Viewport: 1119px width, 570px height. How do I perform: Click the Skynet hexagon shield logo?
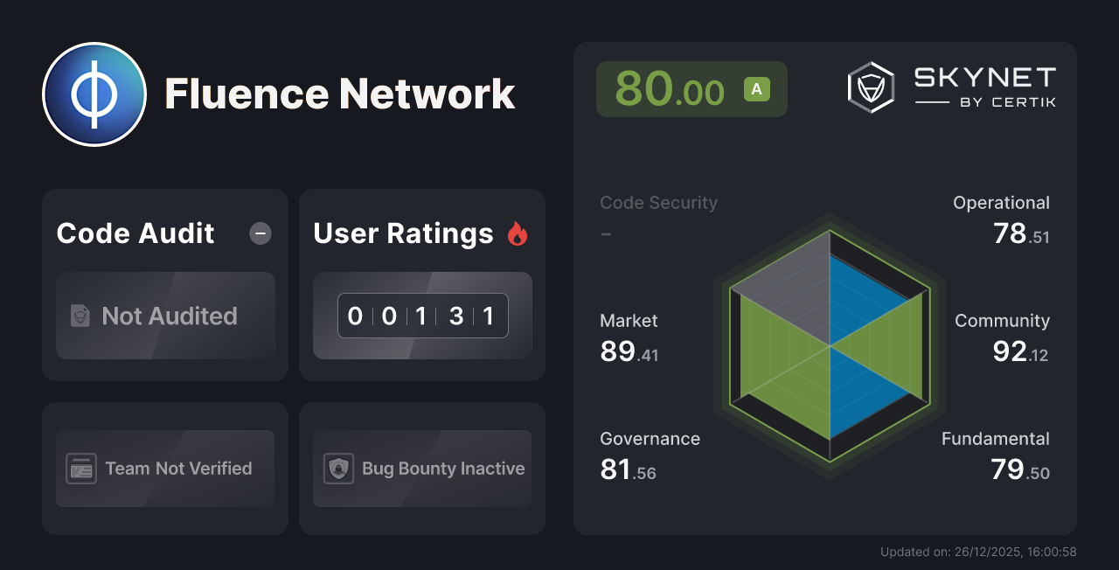click(870, 86)
